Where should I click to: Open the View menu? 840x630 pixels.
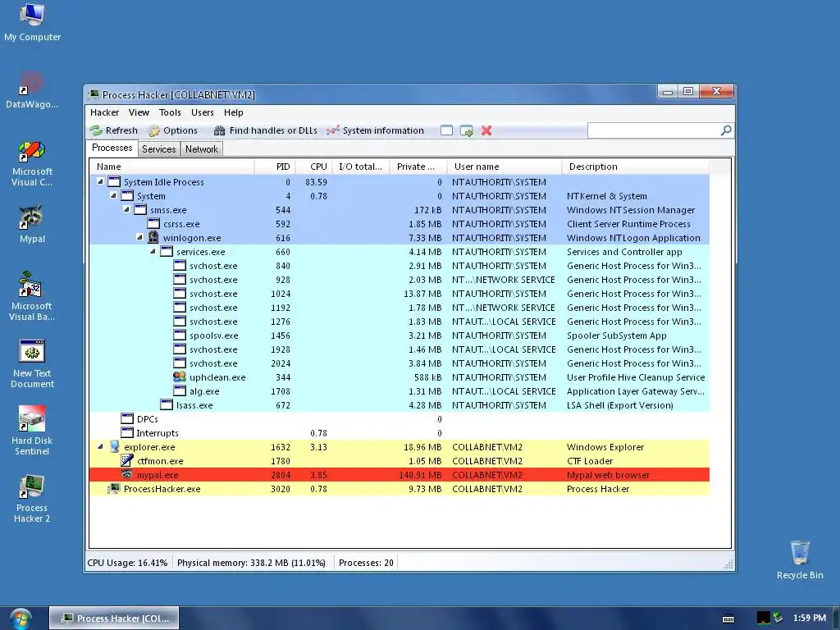coord(139,112)
